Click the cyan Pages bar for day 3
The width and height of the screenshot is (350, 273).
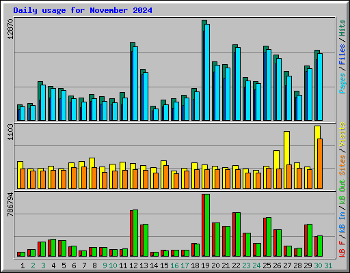coord(43,103)
